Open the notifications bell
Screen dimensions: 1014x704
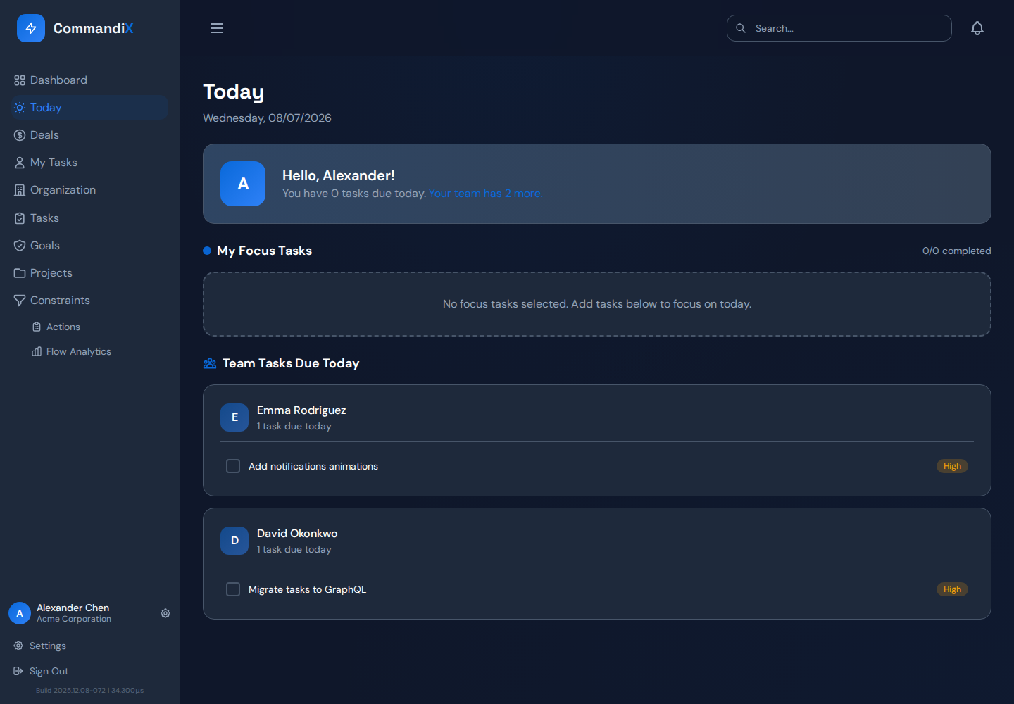pyautogui.click(x=977, y=28)
